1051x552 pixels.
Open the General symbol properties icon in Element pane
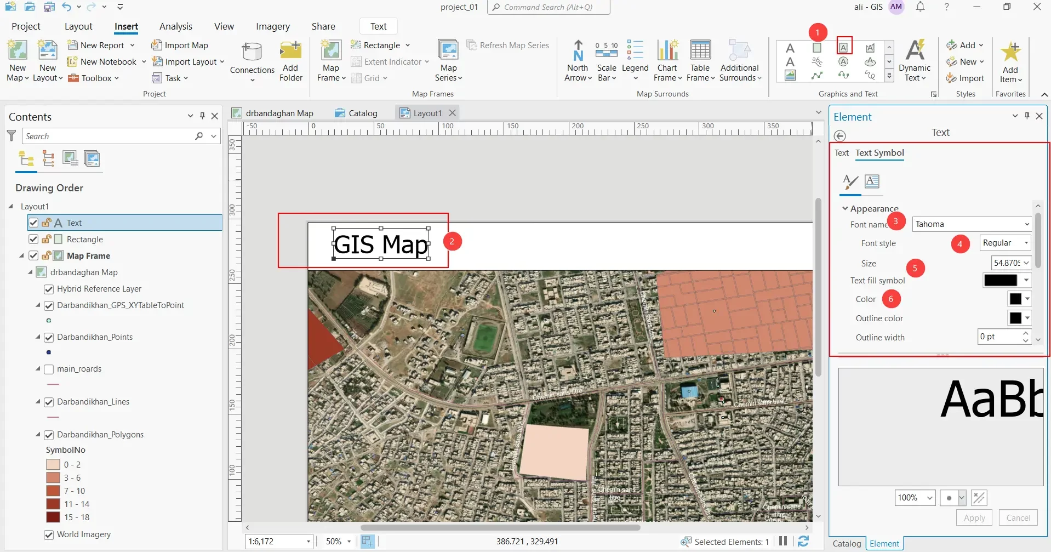pos(850,181)
